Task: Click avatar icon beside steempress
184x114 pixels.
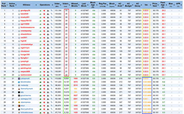Action: click(19, 102)
